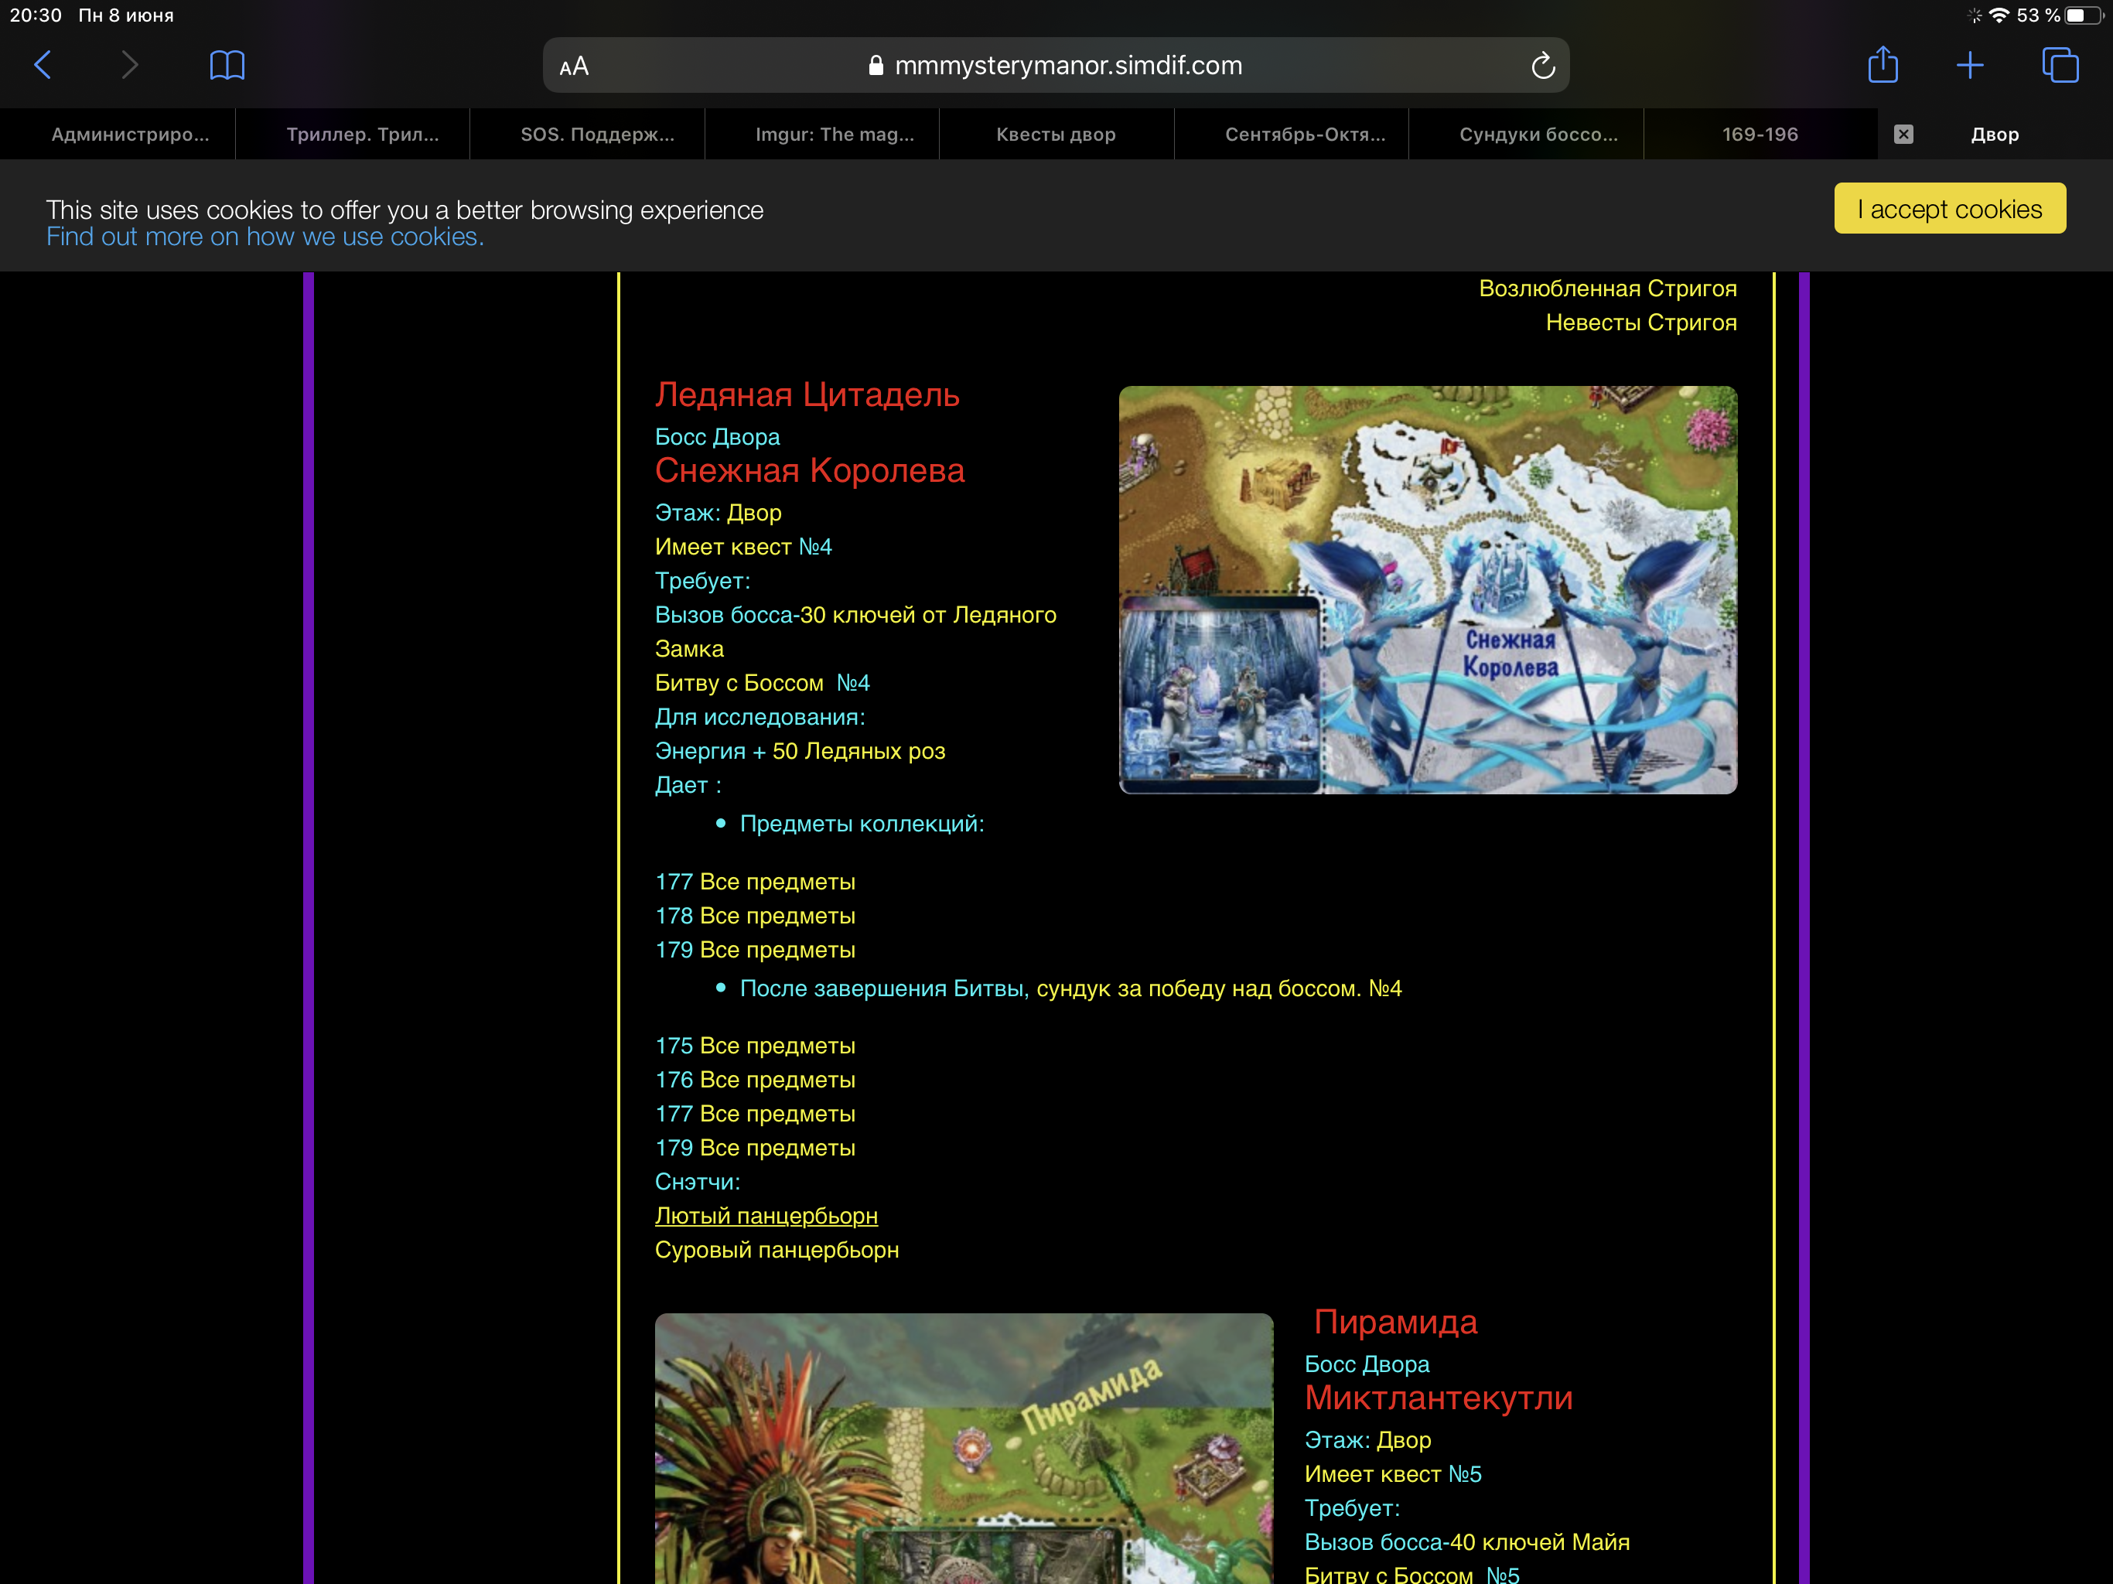Viewport: 2113px width, 1584px height.
Task: Reload the page with the refresh icon
Action: [x=1543, y=66]
